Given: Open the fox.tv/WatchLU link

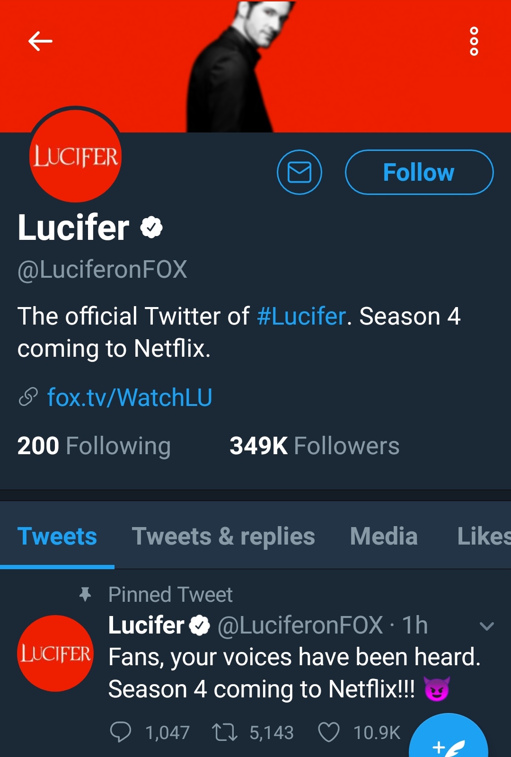Looking at the screenshot, I should point(130,397).
